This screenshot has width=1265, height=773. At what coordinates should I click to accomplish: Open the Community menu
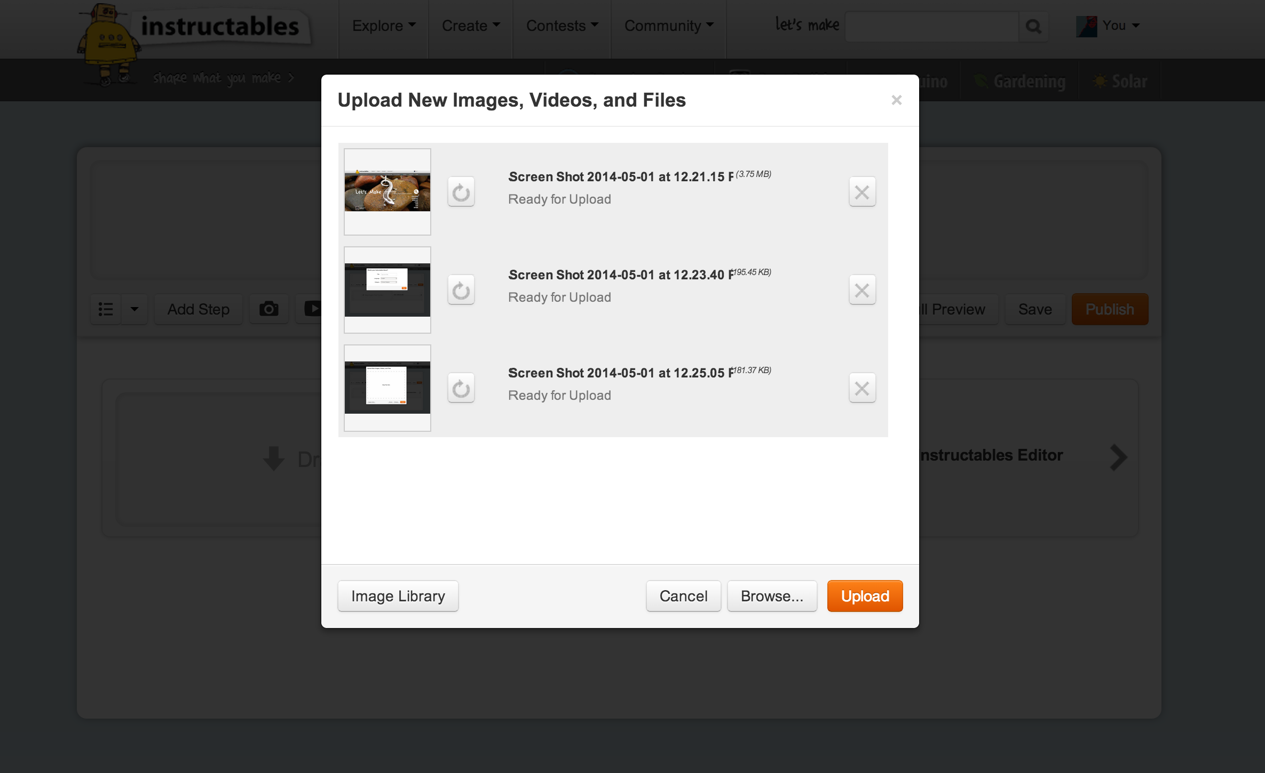(x=668, y=25)
